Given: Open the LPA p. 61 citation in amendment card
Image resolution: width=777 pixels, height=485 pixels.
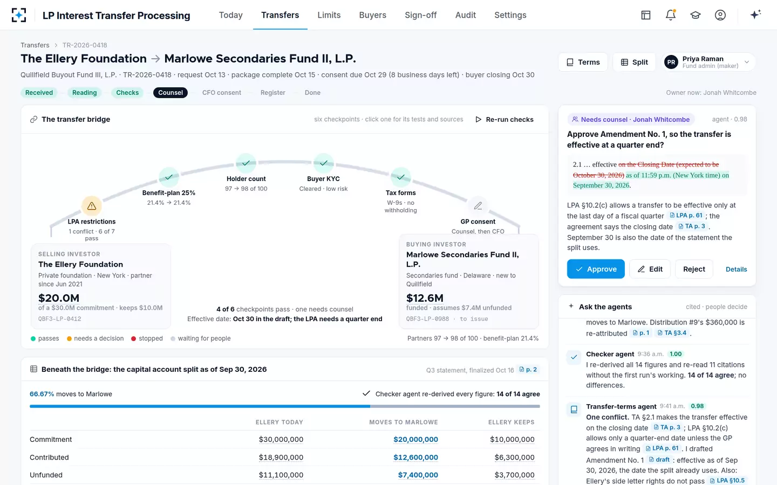Looking at the screenshot, I should coord(686,216).
